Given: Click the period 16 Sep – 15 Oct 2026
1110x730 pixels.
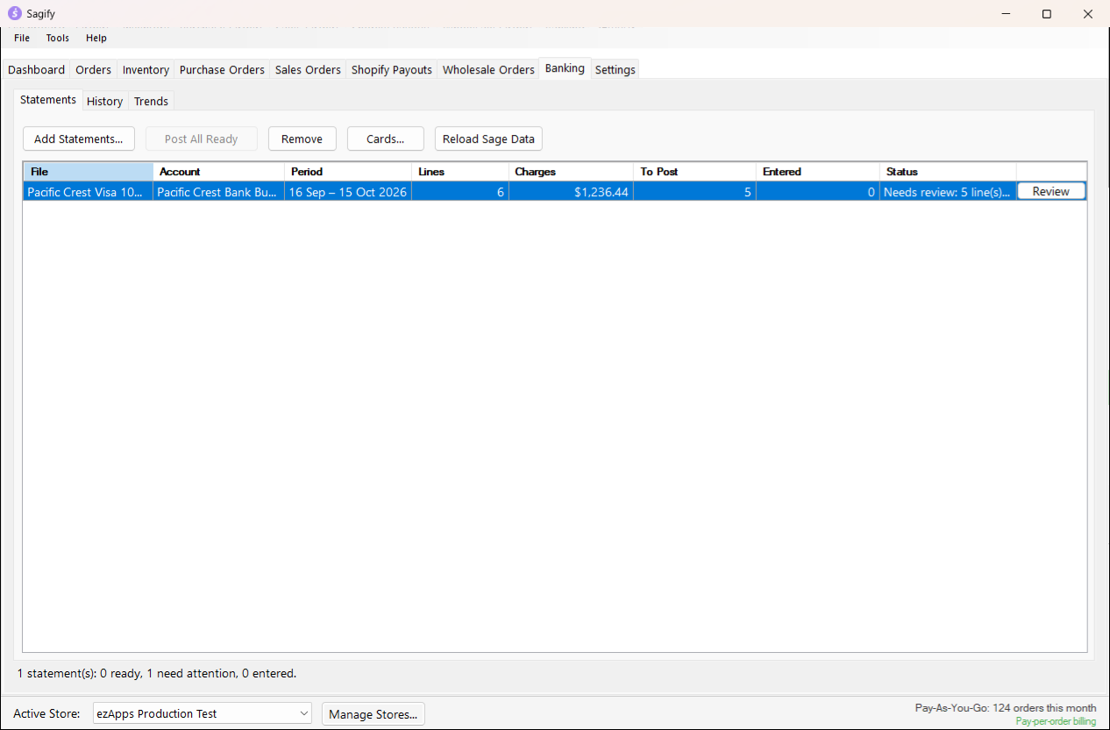Looking at the screenshot, I should coord(348,192).
